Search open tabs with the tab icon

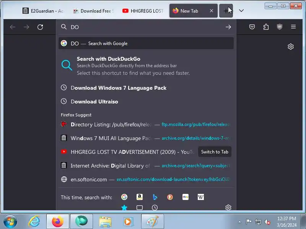point(140,208)
